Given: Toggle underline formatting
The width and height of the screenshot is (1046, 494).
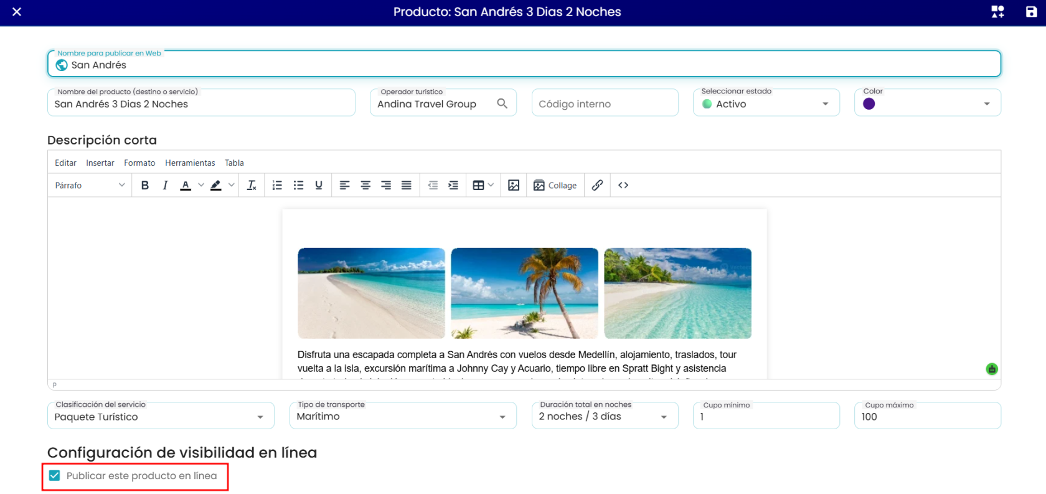Looking at the screenshot, I should click(319, 185).
